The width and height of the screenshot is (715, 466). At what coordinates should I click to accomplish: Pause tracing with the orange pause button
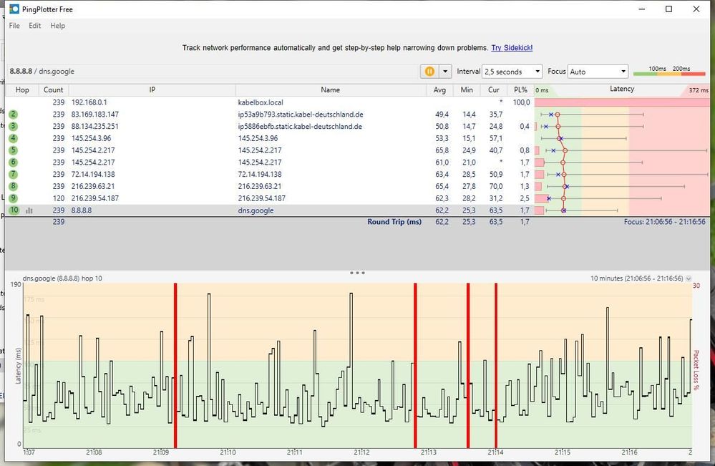pos(429,72)
